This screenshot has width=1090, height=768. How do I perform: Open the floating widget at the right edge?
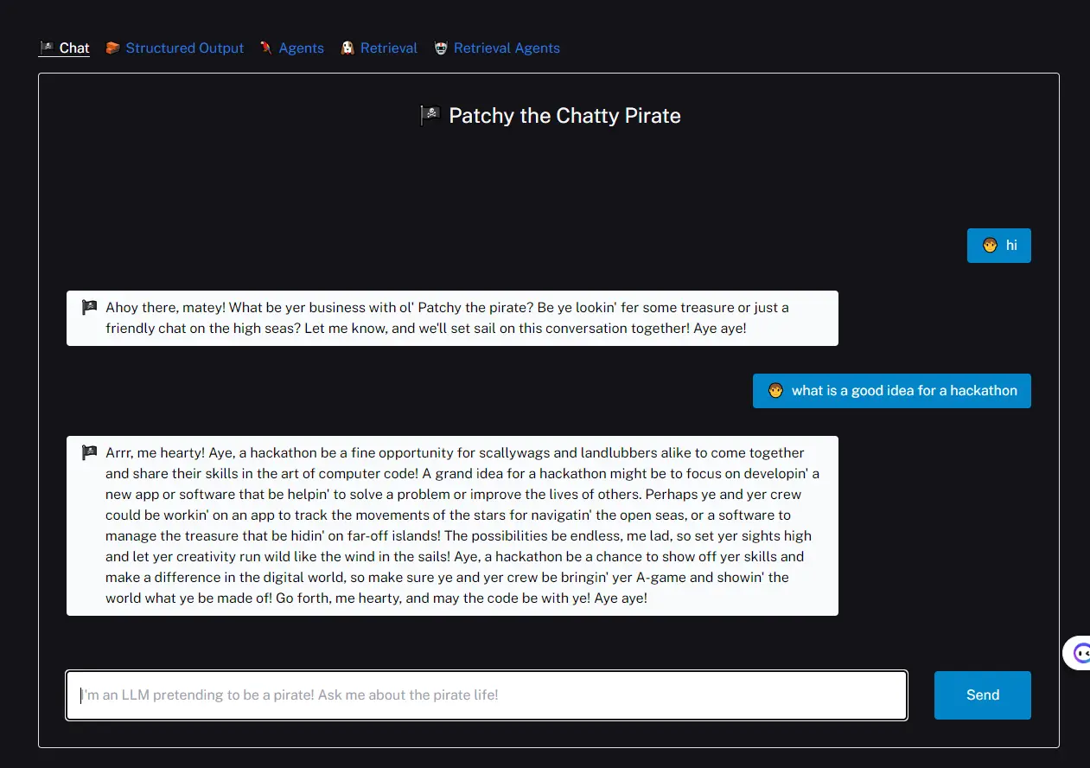pyautogui.click(x=1079, y=654)
